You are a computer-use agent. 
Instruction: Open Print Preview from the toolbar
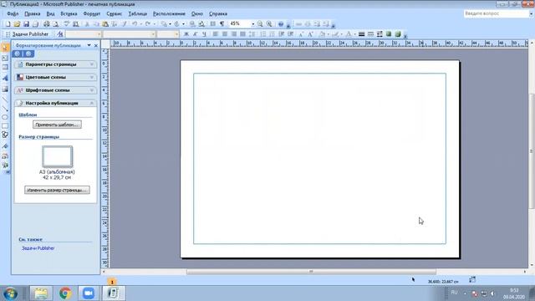coord(56,24)
